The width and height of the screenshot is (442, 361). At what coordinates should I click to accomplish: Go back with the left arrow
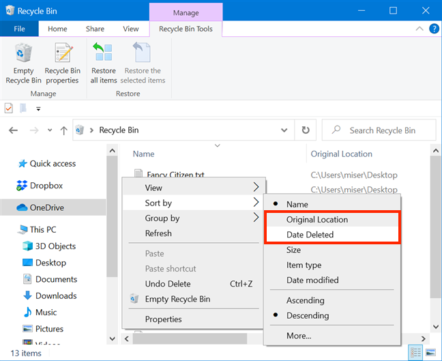(13, 130)
